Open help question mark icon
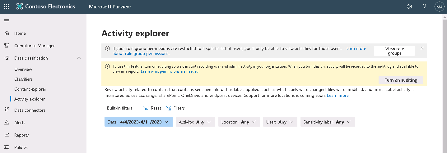This screenshot has height=153, width=447. 424,7
